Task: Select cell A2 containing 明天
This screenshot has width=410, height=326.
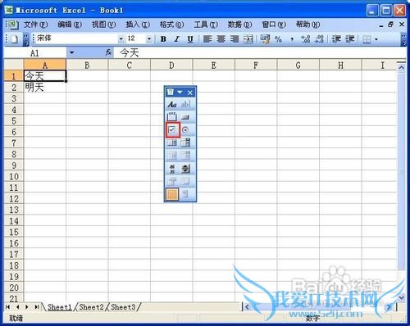Action: tap(45, 88)
